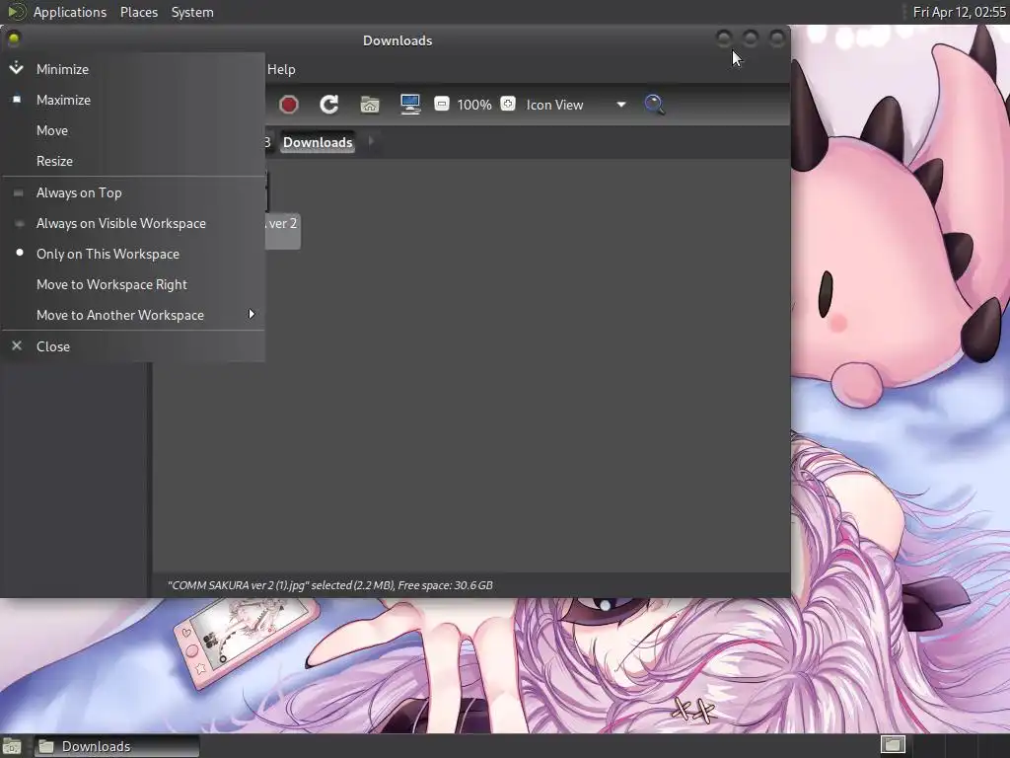Expand Move to Another Workspace submenu

coord(133,315)
